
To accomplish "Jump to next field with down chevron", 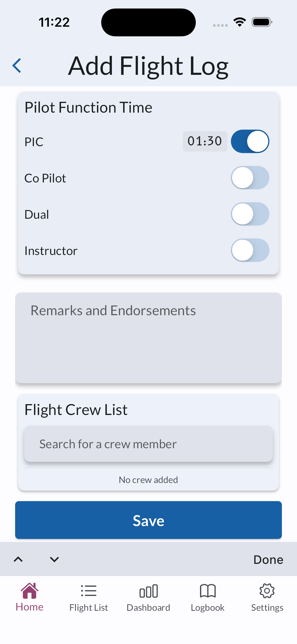I will [54, 559].
